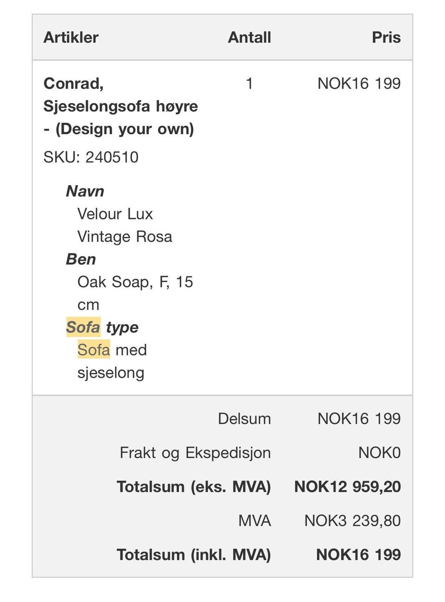
Task: Click the Totalsum (inkl. MVA) label
Action: pos(194,554)
